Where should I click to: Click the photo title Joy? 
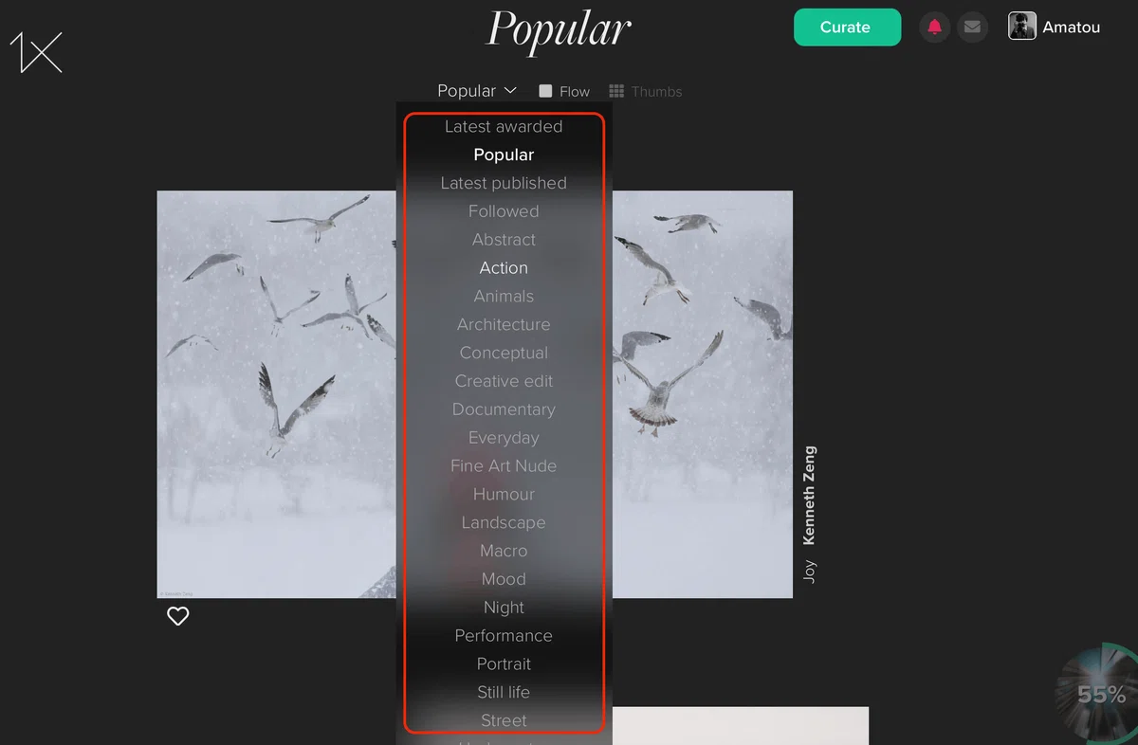tap(809, 571)
